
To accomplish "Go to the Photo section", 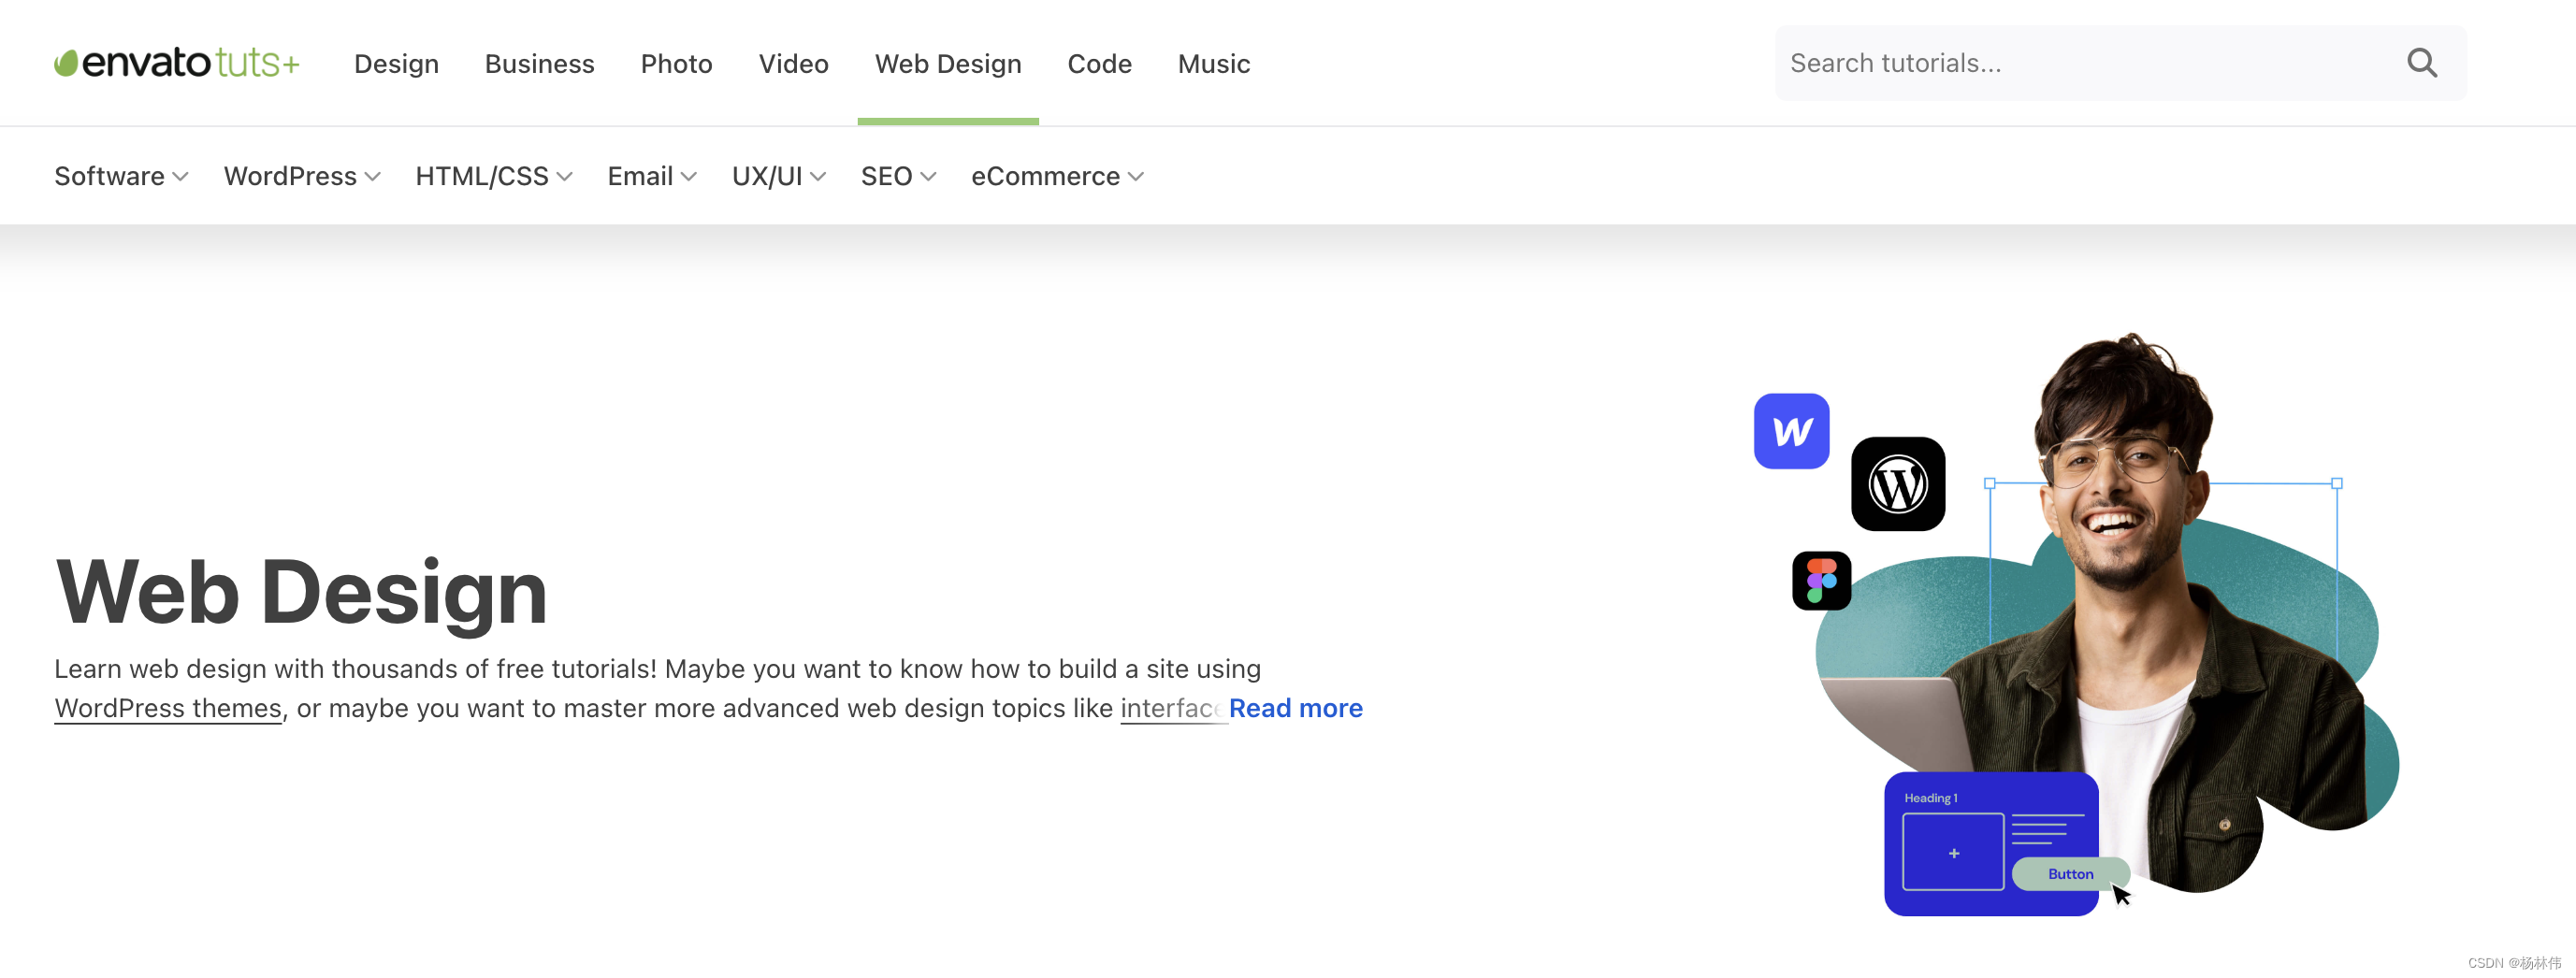I will 676,64.
